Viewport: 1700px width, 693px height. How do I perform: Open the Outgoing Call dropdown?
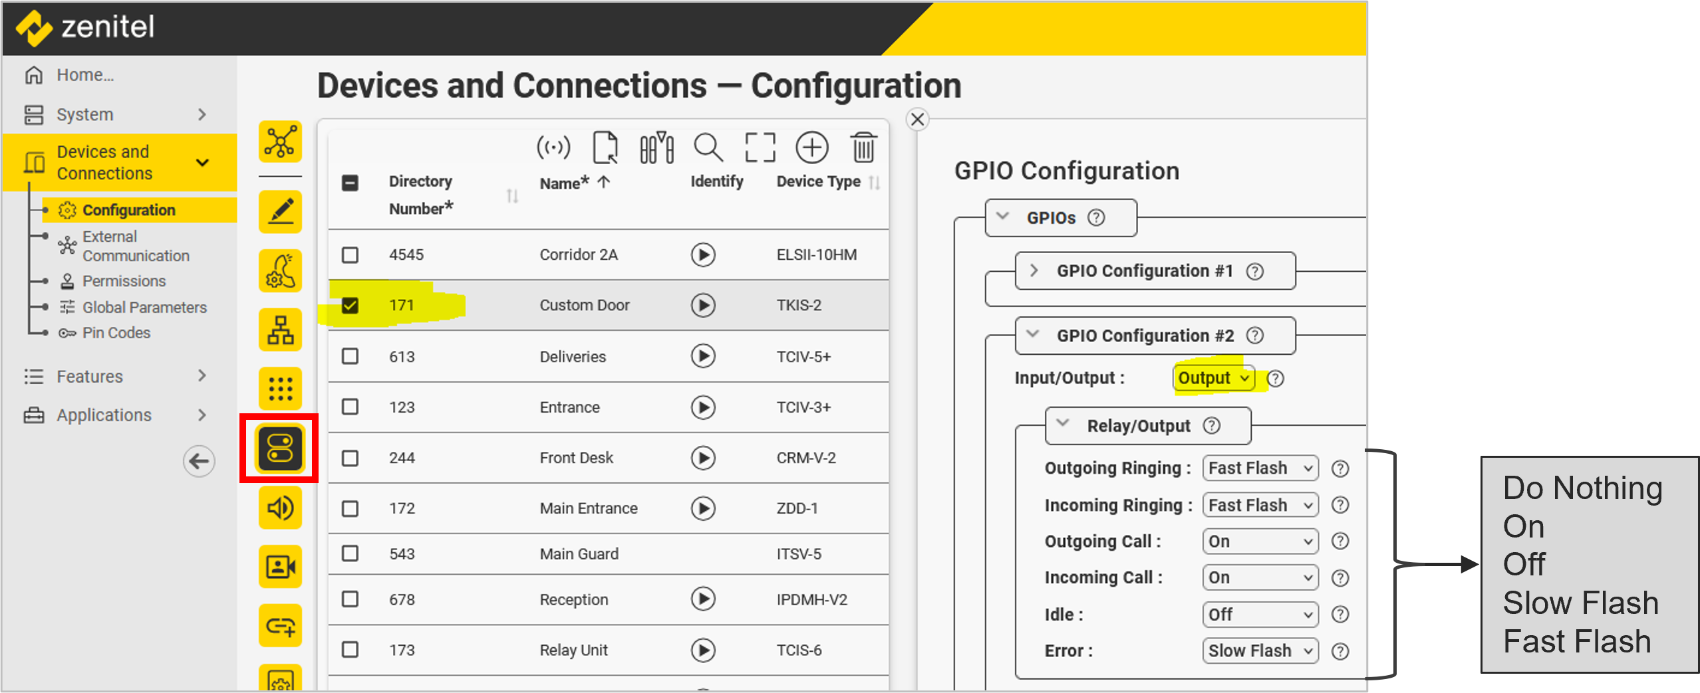[1260, 542]
